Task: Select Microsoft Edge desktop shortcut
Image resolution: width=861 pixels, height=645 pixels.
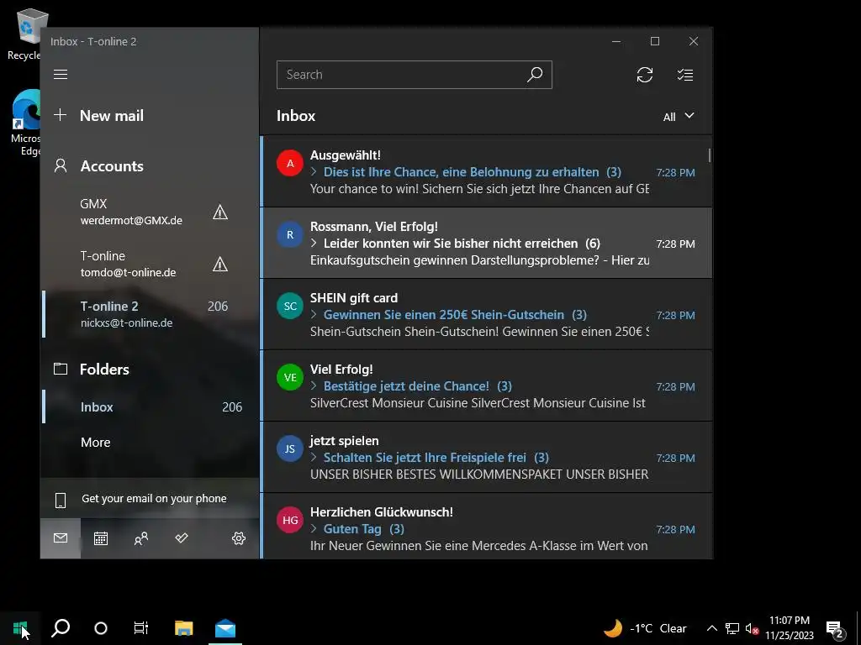Action: pyautogui.click(x=25, y=123)
